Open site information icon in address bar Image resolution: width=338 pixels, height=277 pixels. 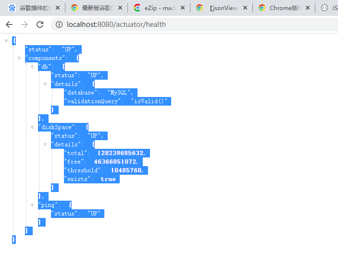tap(59, 24)
